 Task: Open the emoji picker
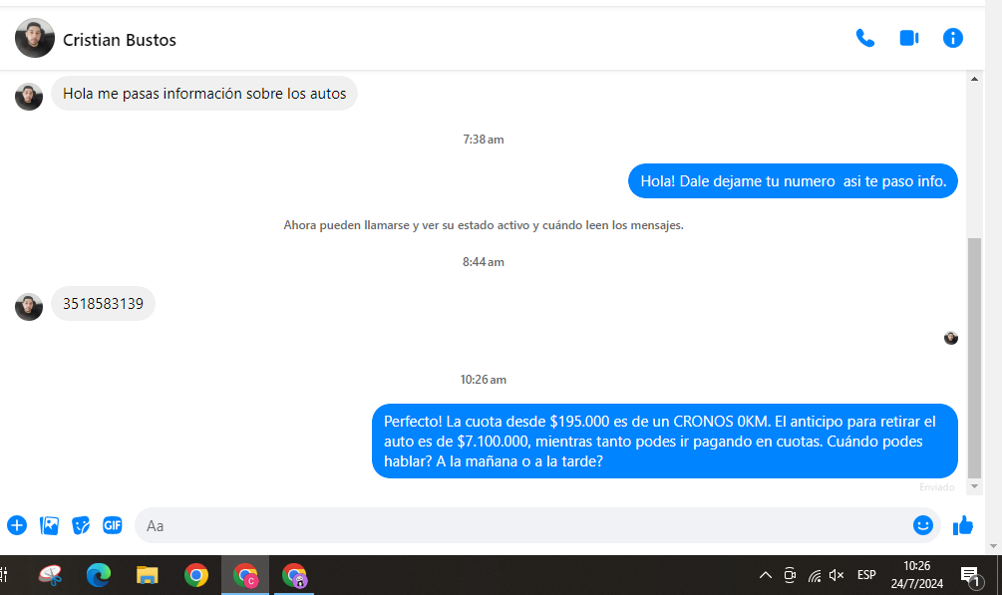tap(923, 525)
